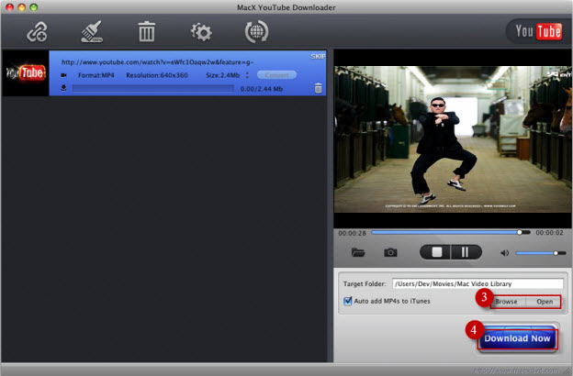This screenshot has height=376, width=573.
Task: Click Format:MP4 text
Action: 96,75
